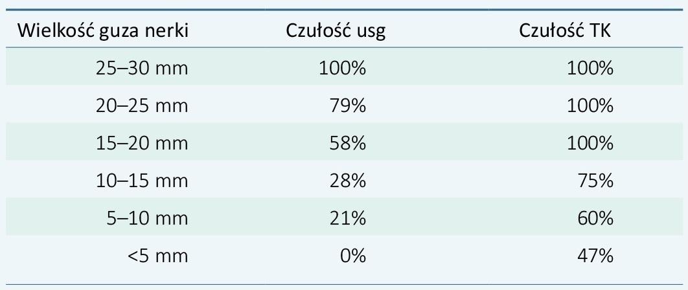Click the Czułość TK column header
The height and width of the screenshot is (290, 688).
[x=565, y=31]
